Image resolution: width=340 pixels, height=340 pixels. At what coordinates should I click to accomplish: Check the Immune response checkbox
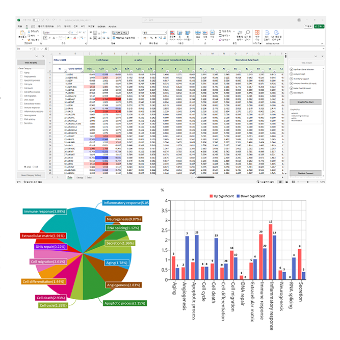coord(21,108)
